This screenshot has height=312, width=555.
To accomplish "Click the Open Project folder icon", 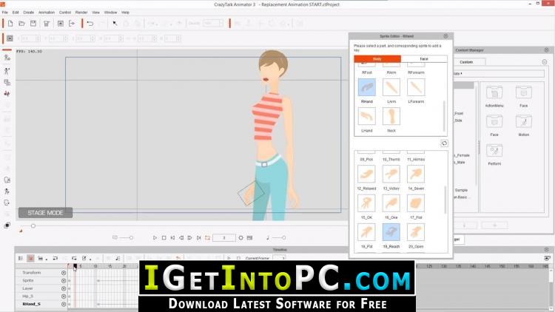I will pos(21,24).
